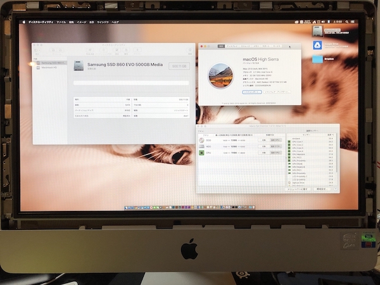Select CPU Core 1 sensor row
The image size is (380, 285).
tap(311, 142)
